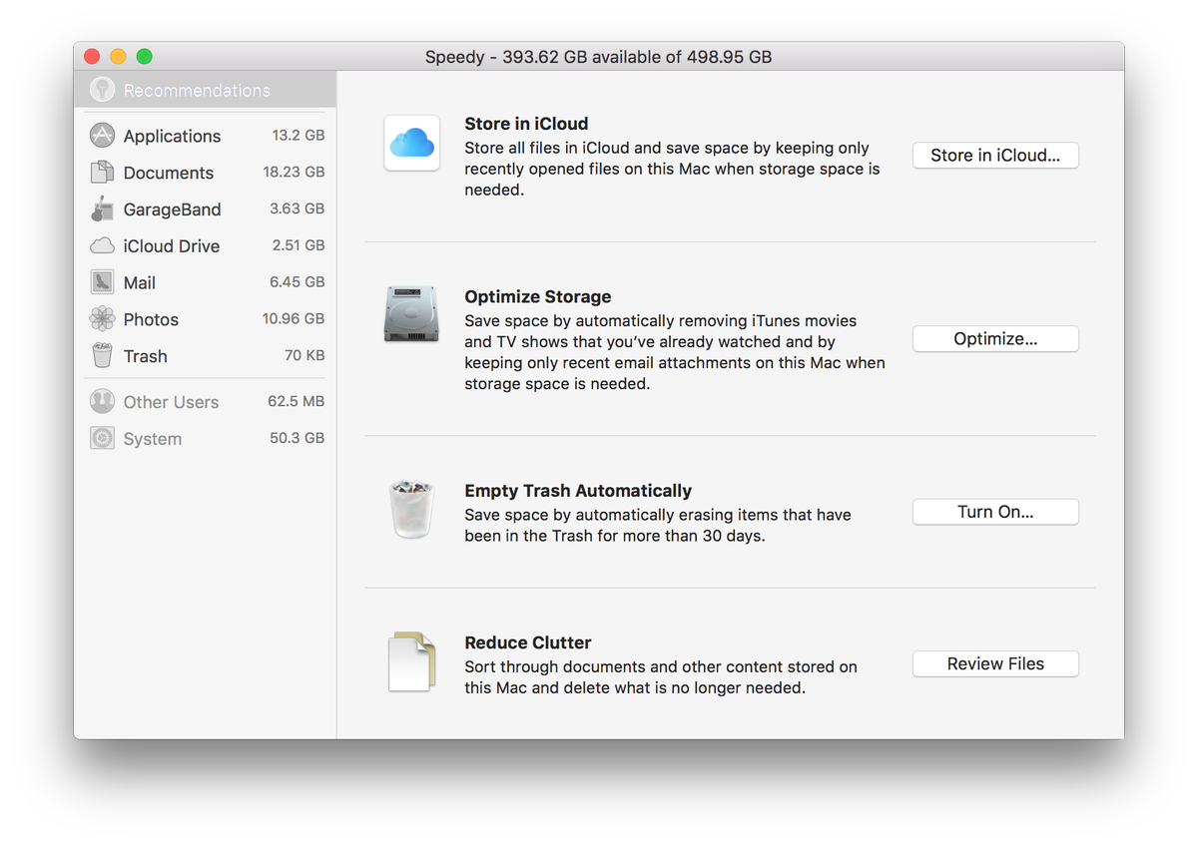Click the hard drive icon for Optimize Storage
Screen dimensions: 1198x844
coord(412,314)
